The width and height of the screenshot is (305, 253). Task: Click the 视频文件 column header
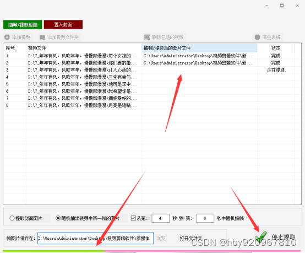tap(84, 48)
